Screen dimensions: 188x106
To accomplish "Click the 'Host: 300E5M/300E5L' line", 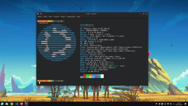I will click(94, 30).
